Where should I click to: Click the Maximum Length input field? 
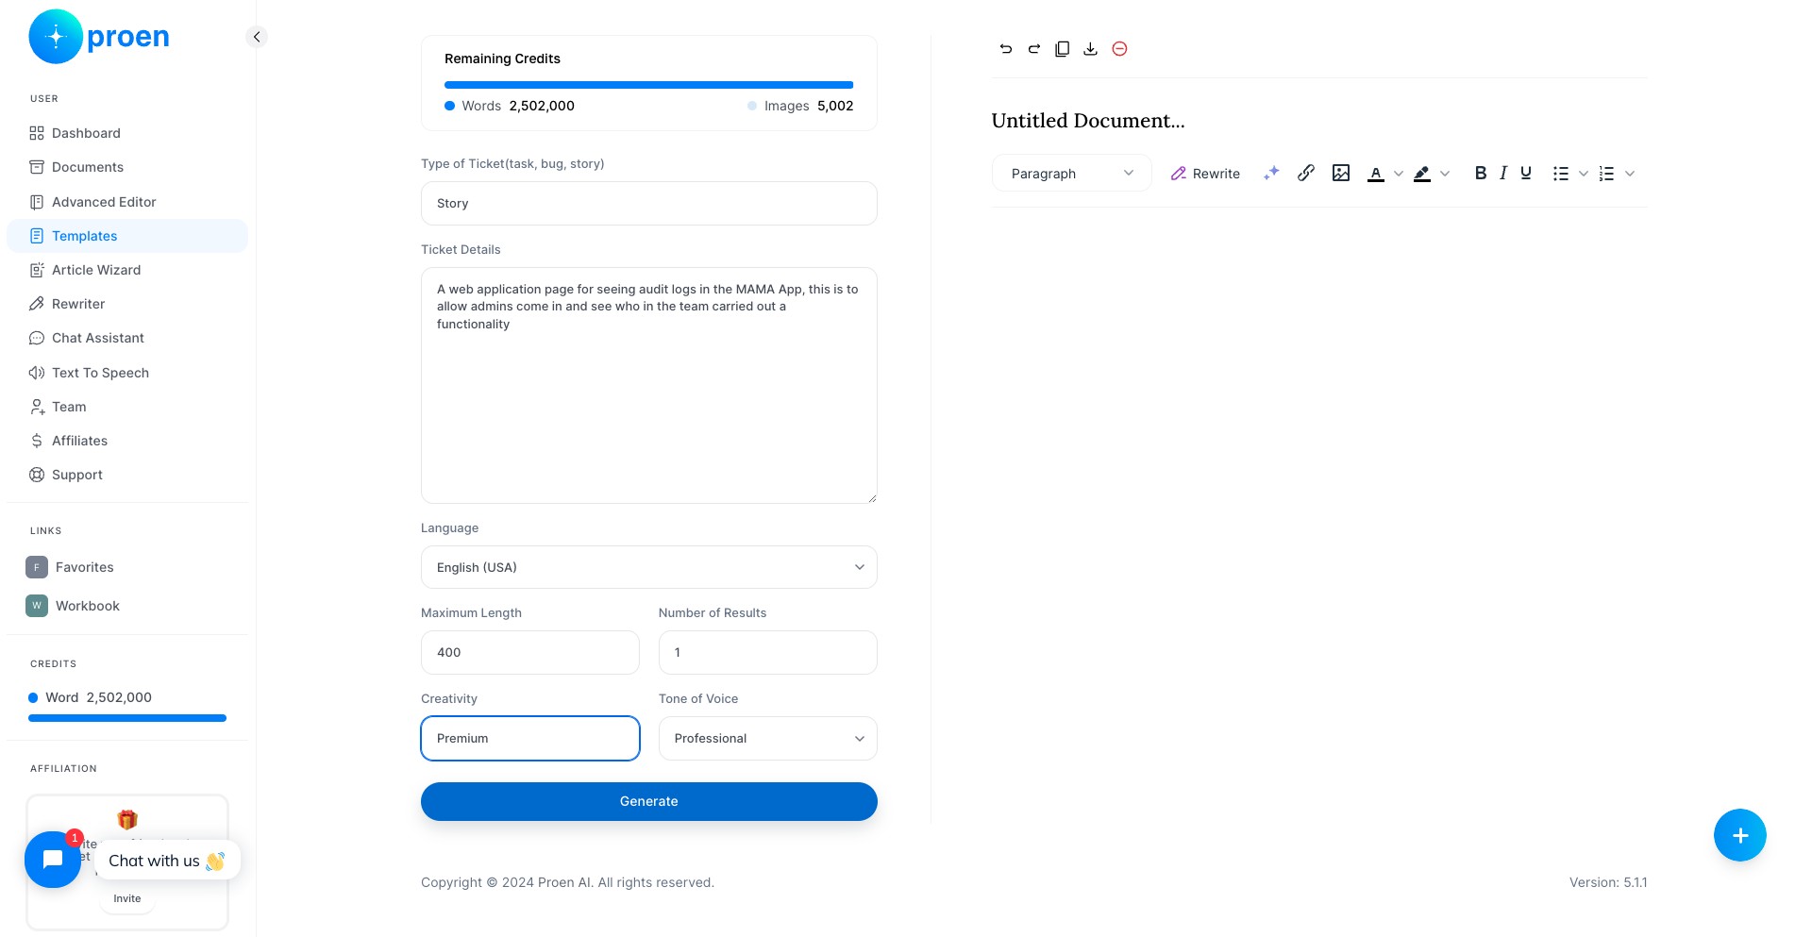point(530,652)
